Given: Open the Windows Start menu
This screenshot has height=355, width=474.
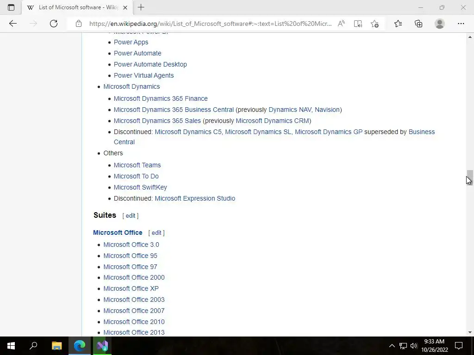Looking at the screenshot, I should (11, 346).
